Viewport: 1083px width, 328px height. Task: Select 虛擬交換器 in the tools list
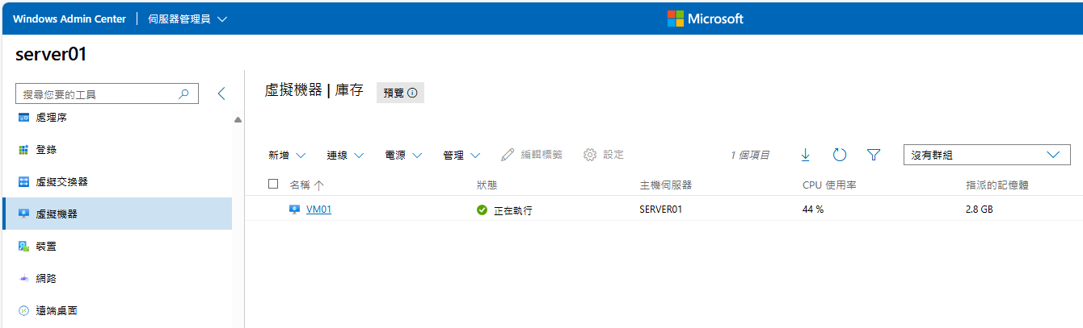tap(116, 182)
